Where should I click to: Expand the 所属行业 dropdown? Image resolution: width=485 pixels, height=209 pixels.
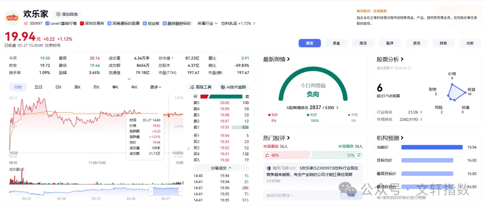[207, 23]
